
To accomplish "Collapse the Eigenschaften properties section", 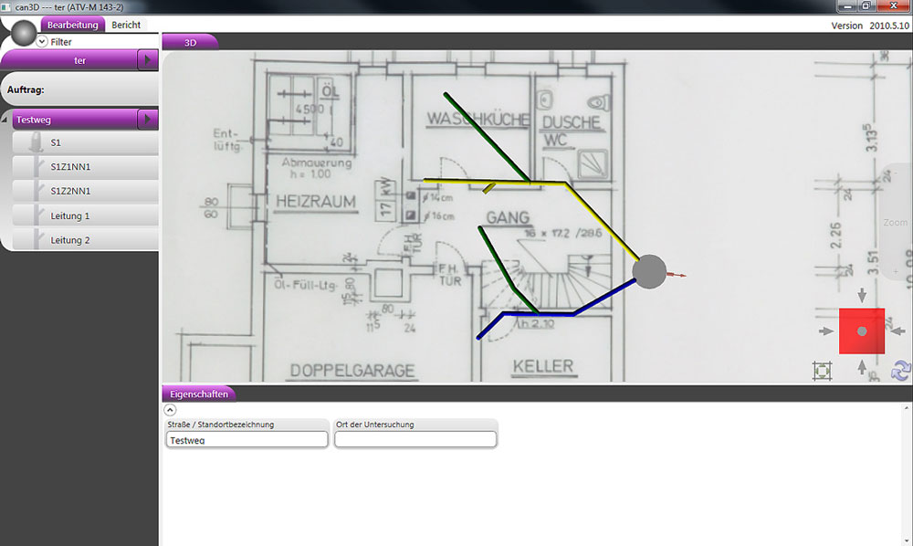I will click(x=170, y=410).
